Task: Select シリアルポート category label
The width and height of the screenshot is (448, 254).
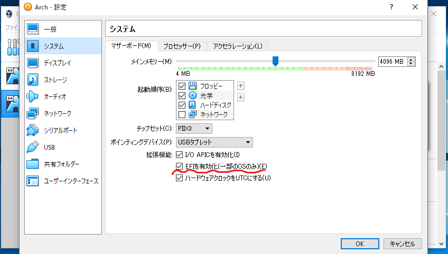Action: coord(61,130)
